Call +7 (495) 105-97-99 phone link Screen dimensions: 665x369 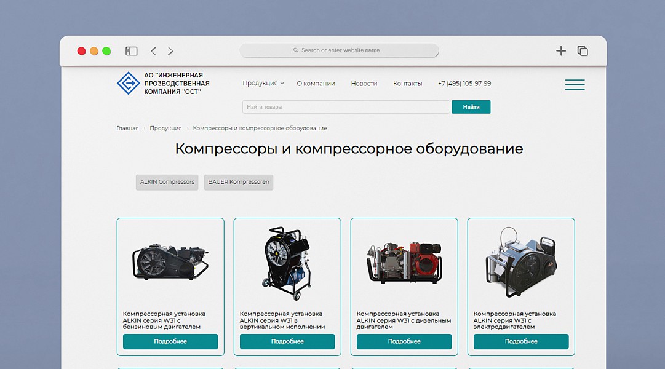464,83
